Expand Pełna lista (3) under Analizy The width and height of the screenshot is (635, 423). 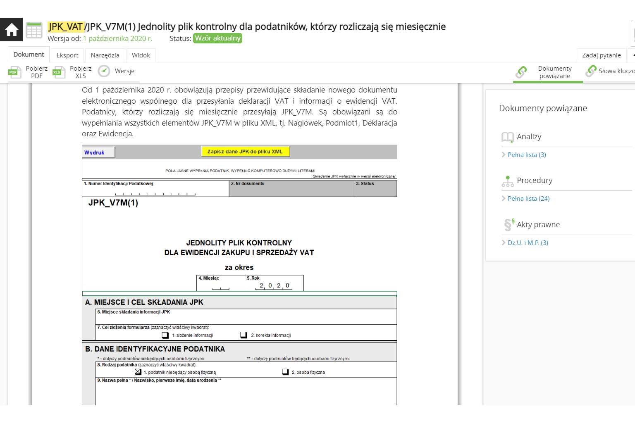click(526, 154)
